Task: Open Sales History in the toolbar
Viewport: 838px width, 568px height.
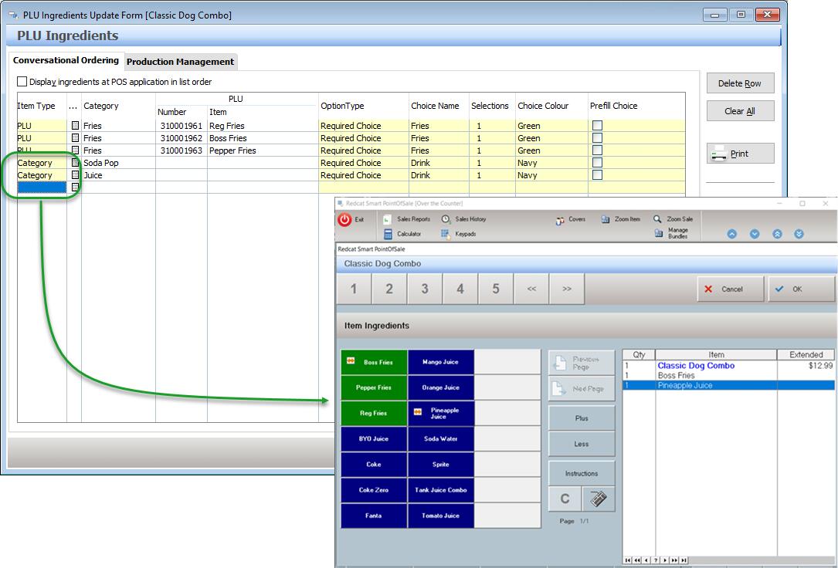Action: (x=463, y=219)
